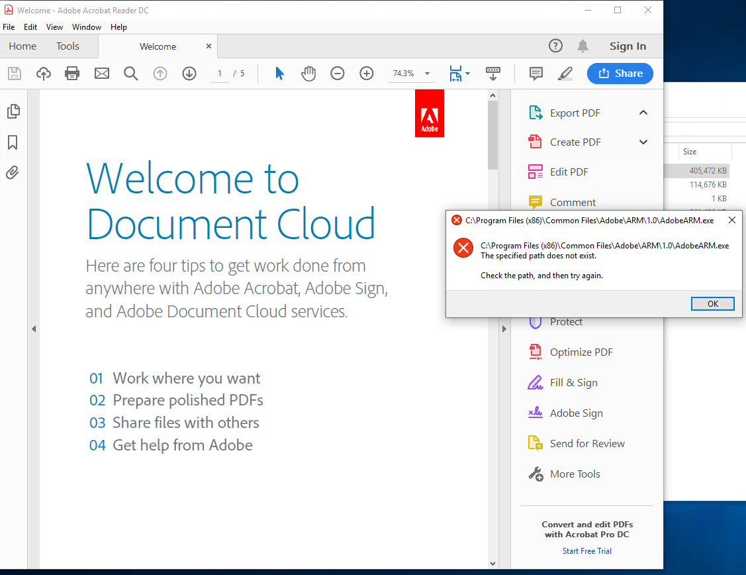Click the highlighter pen tool icon
The width and height of the screenshot is (746, 575).
565,74
